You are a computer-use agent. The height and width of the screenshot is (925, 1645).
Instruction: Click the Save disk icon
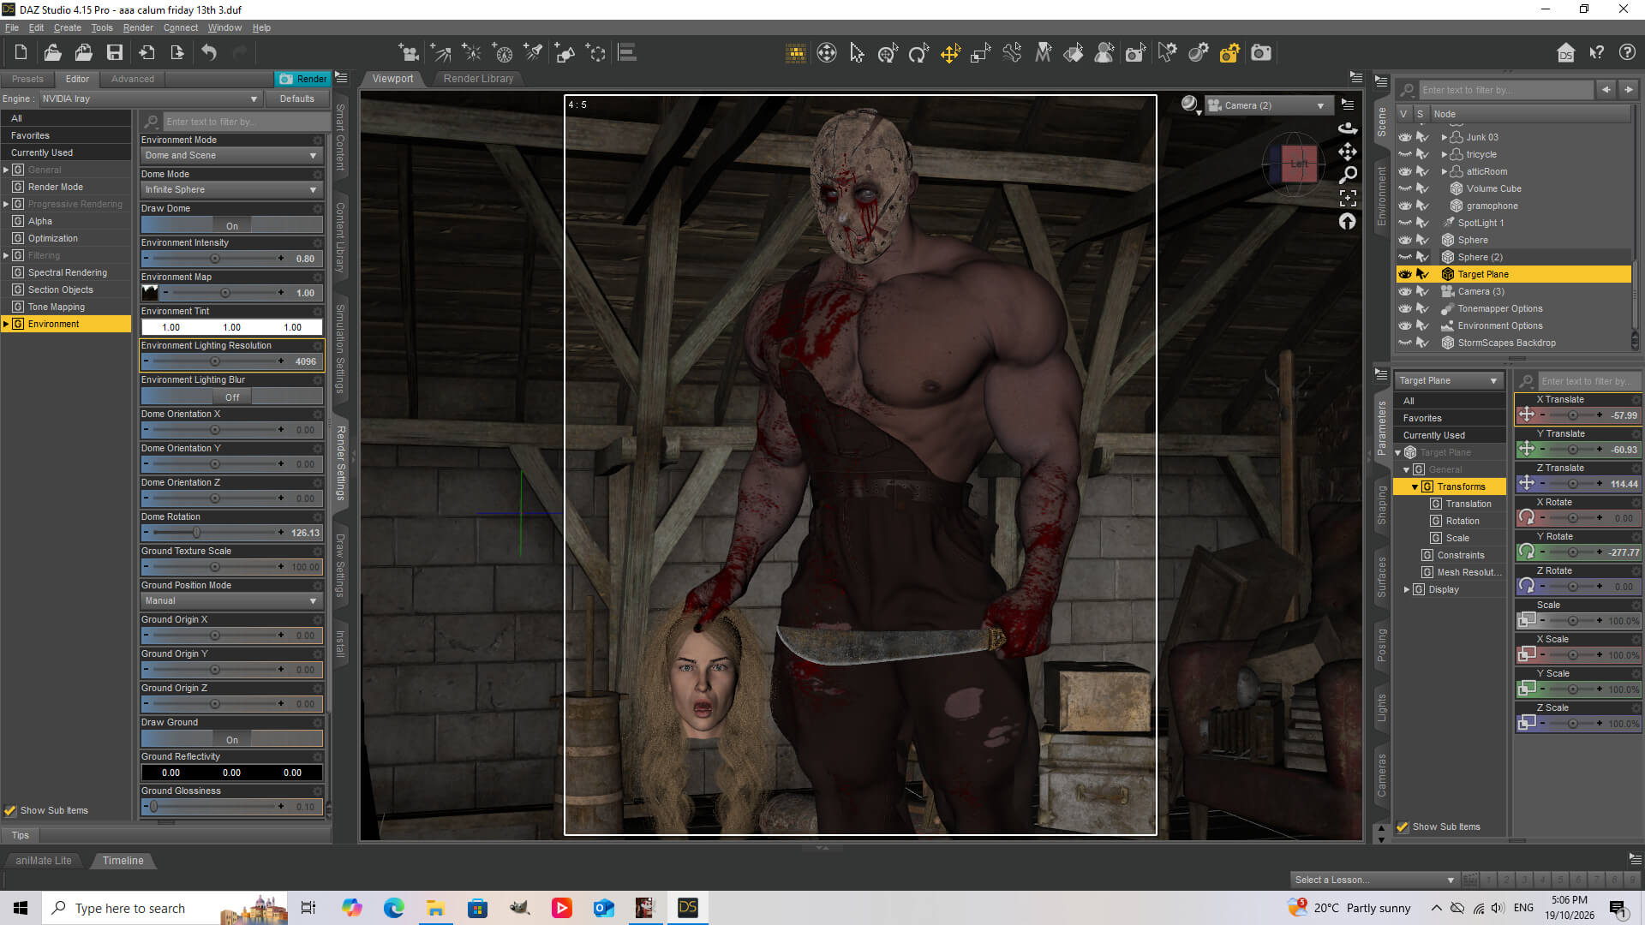[114, 53]
